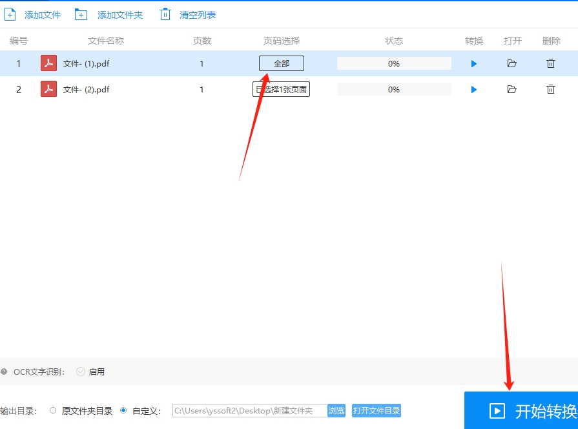This screenshot has width=578, height=429.
Task: Click the 开始转换 start conversion button
Action: pyautogui.click(x=521, y=410)
